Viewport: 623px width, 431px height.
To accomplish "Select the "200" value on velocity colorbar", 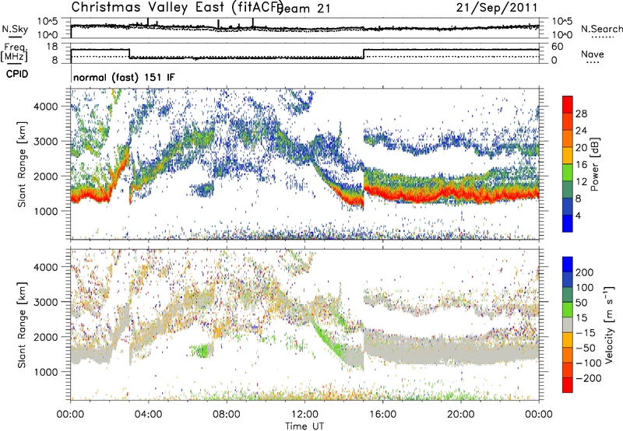I will tap(585, 272).
